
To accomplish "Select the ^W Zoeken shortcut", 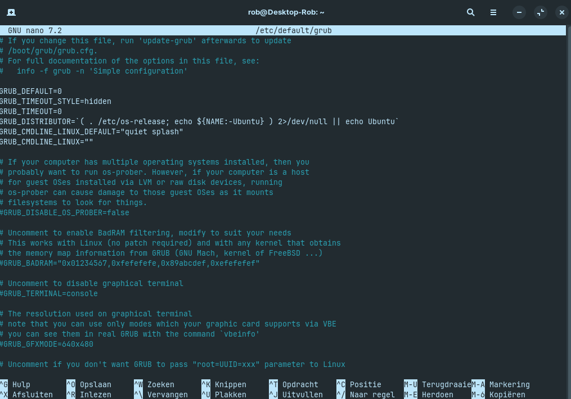I will click(154, 384).
